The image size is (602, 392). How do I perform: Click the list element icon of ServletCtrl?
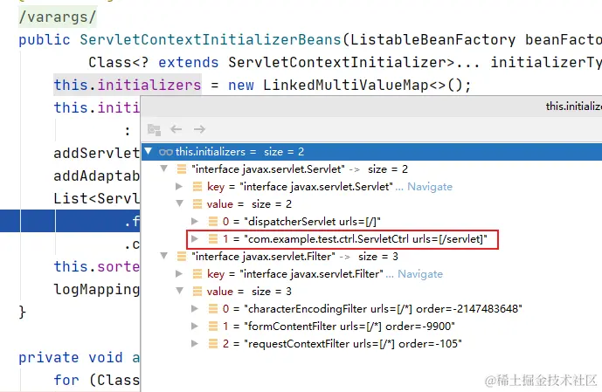coord(212,239)
